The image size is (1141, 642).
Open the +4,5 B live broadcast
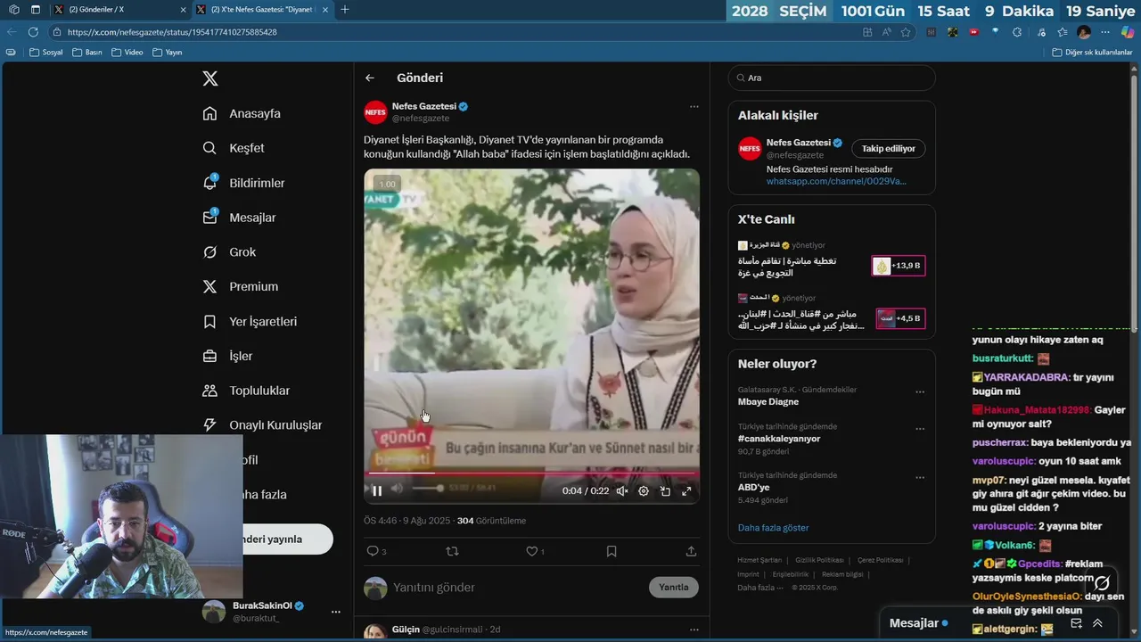[x=899, y=318]
